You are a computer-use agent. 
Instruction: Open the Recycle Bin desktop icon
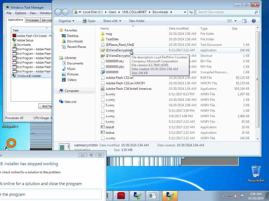(x=256, y=174)
